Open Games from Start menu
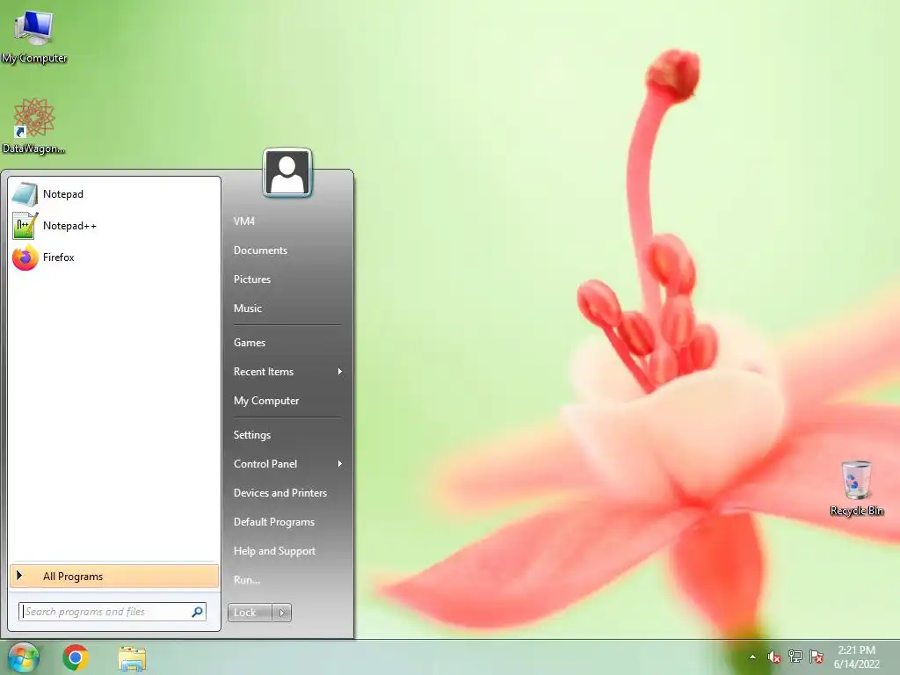Viewport: 900px width, 675px height. point(249,343)
